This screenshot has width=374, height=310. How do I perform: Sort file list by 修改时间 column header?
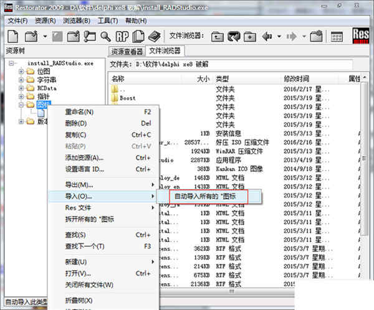click(x=310, y=78)
